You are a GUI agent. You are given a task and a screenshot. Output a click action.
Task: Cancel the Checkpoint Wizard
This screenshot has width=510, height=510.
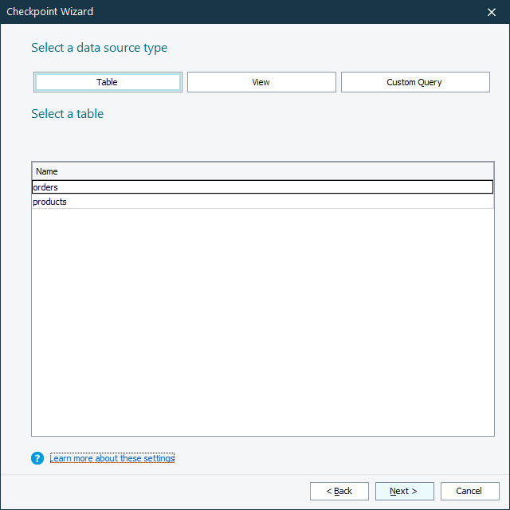click(469, 491)
